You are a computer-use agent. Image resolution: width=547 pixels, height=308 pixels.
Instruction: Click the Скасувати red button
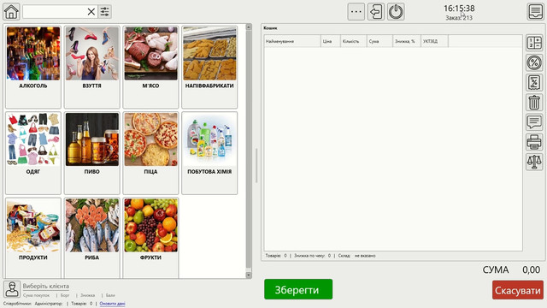point(518,290)
